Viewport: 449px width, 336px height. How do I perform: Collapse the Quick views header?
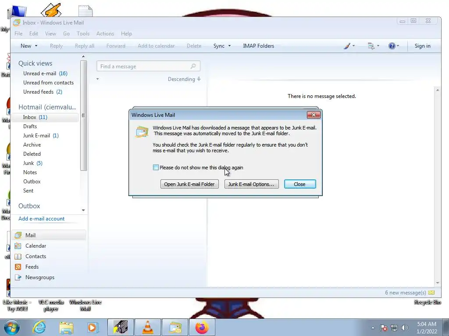coord(35,63)
